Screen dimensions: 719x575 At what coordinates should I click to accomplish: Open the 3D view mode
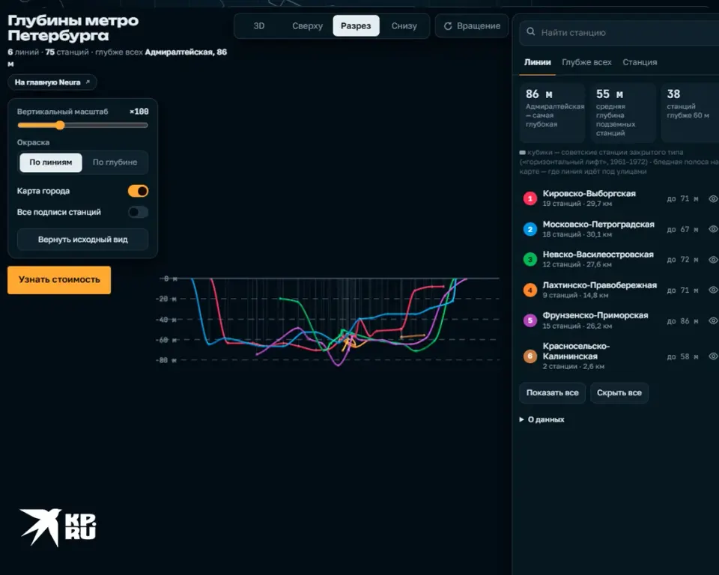coord(259,25)
